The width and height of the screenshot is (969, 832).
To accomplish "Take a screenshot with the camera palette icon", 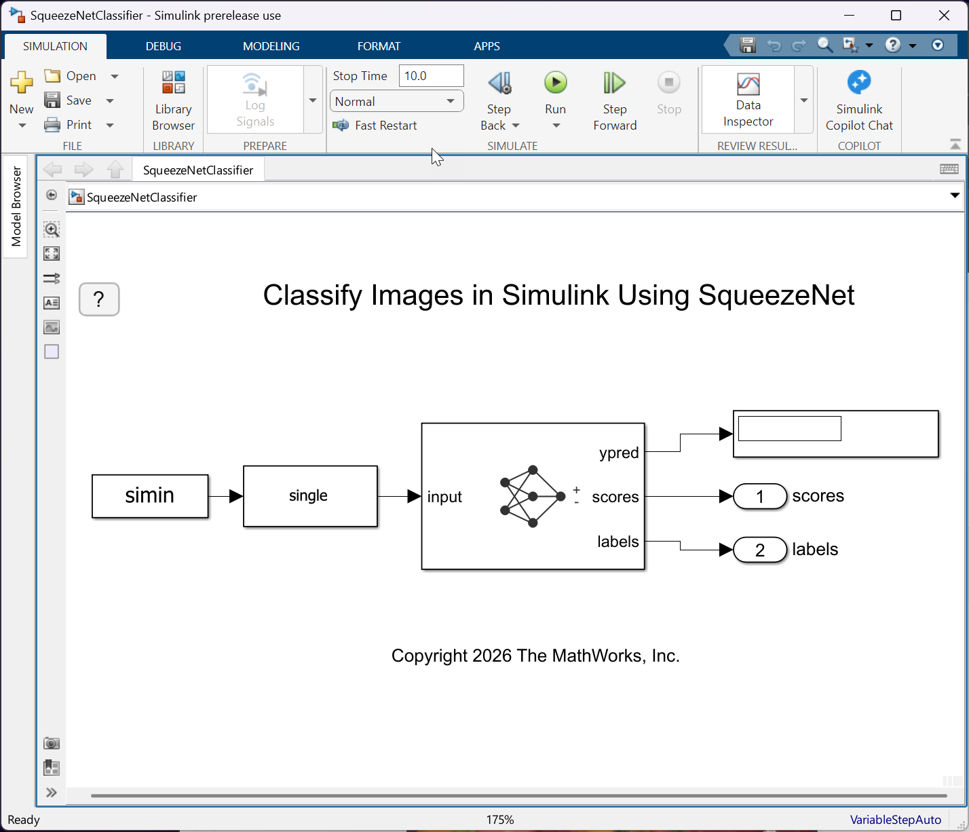I will point(52,743).
